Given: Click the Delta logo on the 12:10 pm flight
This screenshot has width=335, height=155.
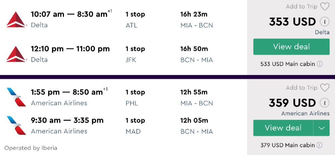Looking at the screenshot, I should 16,54.
